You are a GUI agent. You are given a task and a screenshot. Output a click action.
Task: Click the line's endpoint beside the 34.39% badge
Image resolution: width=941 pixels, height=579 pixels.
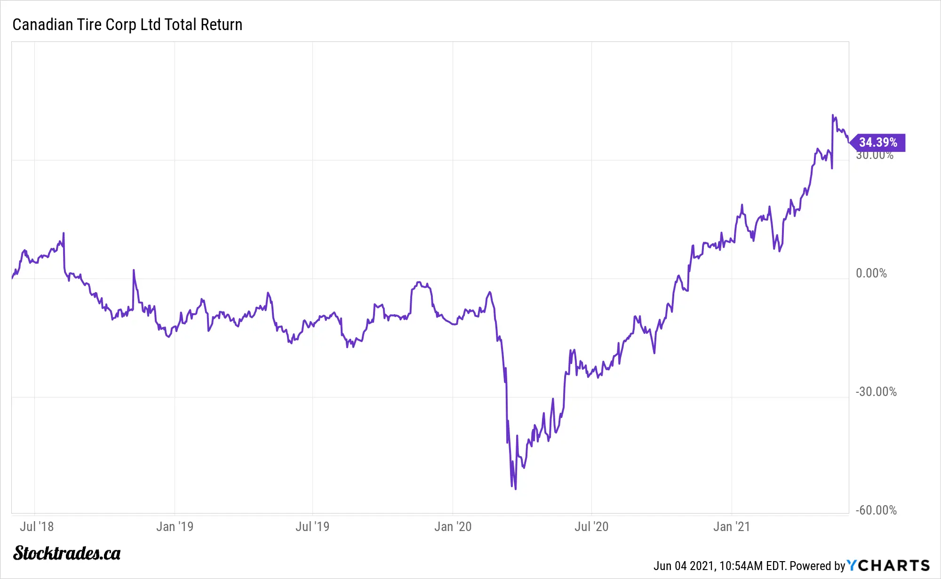point(848,142)
